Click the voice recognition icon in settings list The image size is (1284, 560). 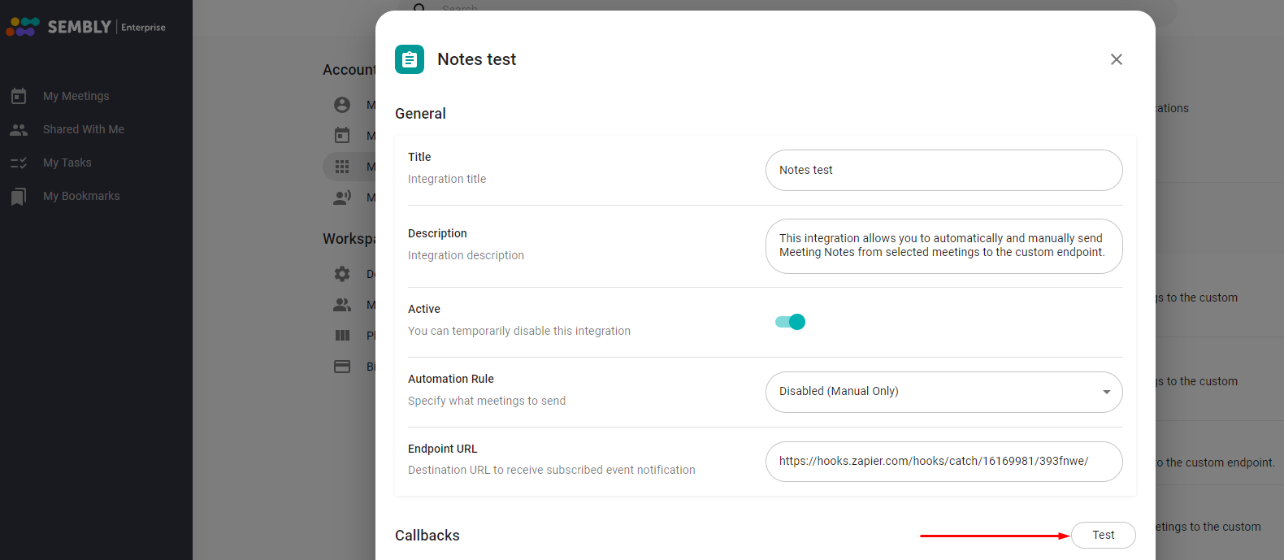(342, 198)
